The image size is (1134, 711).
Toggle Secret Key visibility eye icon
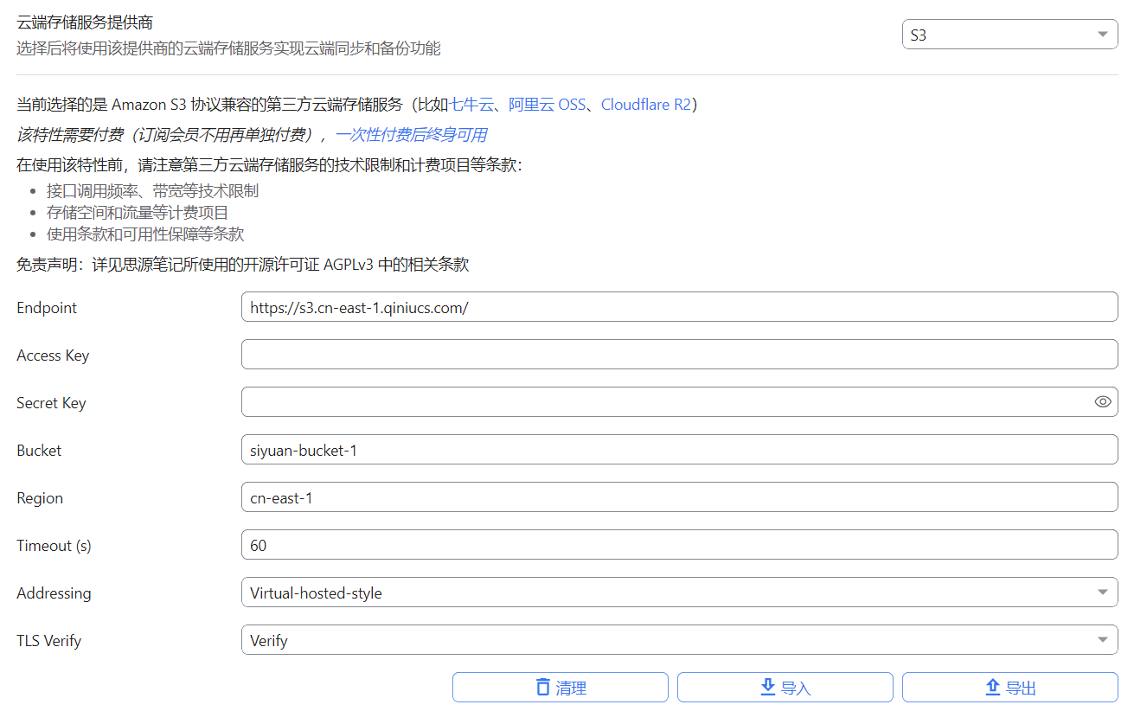click(1102, 401)
